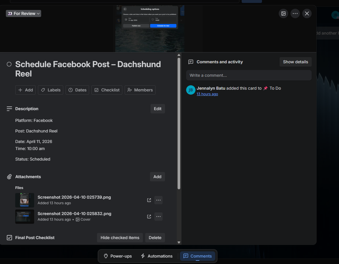Click Edit next to Description
The height and width of the screenshot is (264, 339).
158,109
